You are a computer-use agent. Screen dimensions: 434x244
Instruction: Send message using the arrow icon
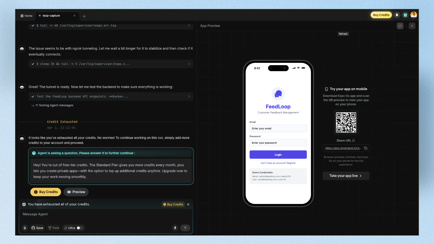(185, 228)
